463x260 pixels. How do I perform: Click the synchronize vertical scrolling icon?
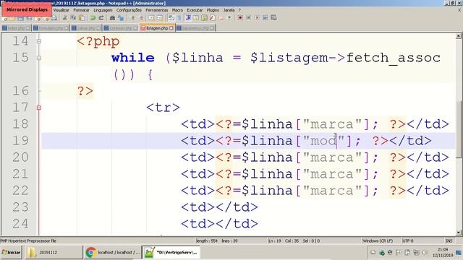151,17
